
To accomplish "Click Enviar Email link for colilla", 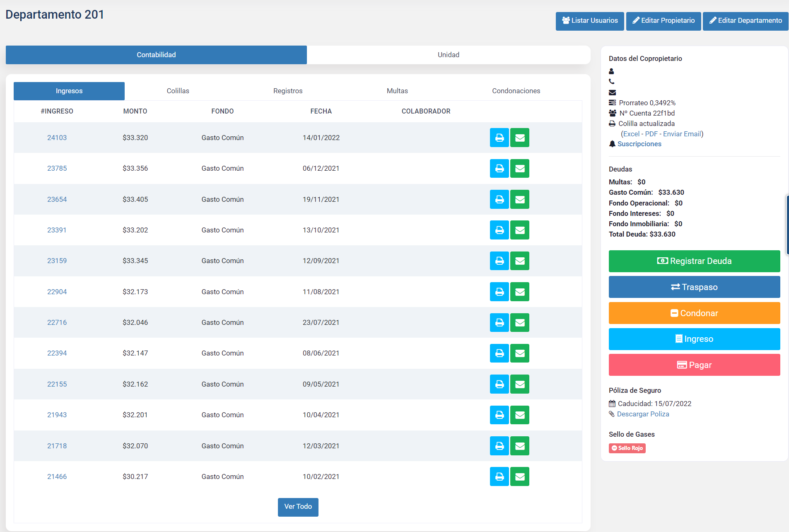I will [x=682, y=134].
